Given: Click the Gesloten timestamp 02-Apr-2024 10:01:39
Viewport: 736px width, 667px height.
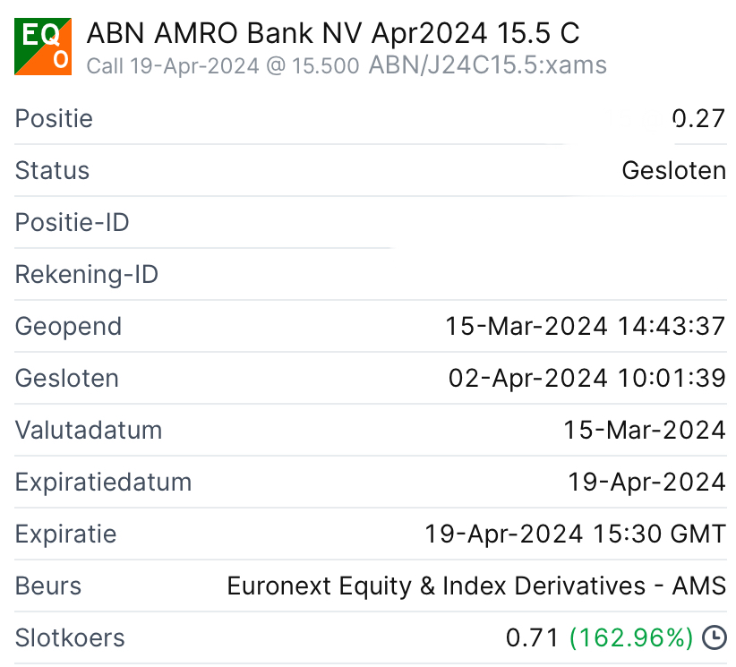Looking at the screenshot, I should (586, 378).
